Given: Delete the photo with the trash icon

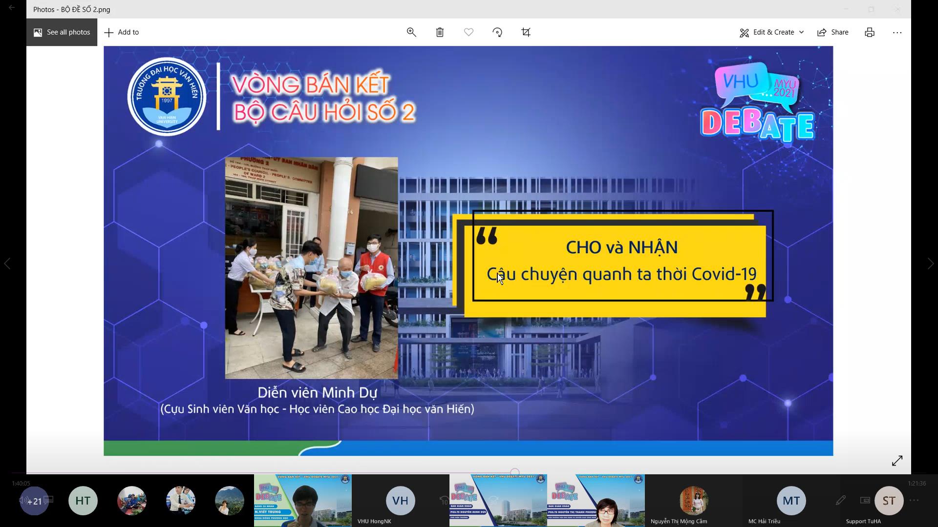Looking at the screenshot, I should 440,32.
